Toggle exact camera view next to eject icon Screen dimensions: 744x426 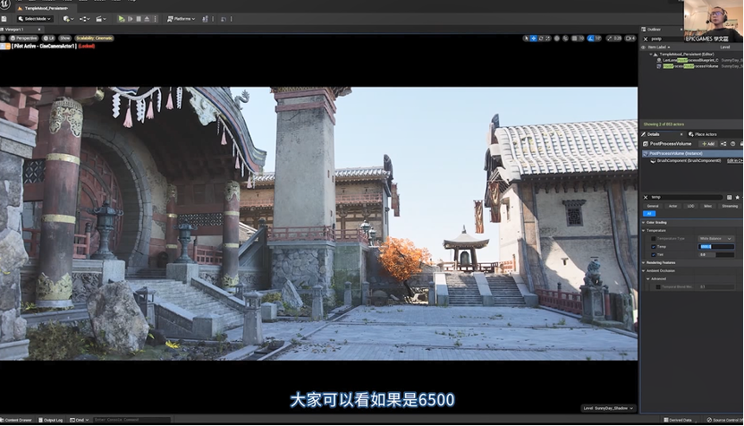[7, 46]
